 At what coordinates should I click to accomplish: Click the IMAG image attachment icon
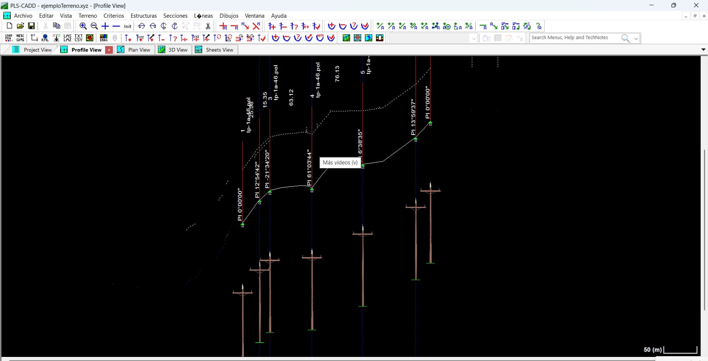click(x=104, y=38)
